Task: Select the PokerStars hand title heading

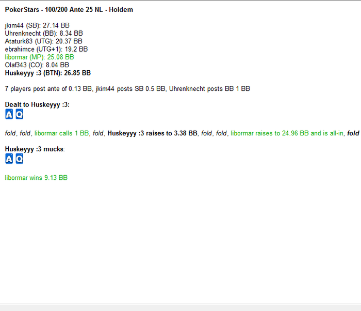Action: [x=69, y=10]
